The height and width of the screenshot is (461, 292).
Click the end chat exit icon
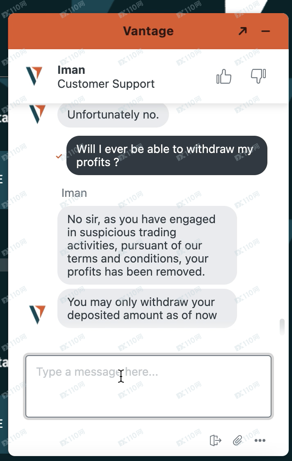215,440
